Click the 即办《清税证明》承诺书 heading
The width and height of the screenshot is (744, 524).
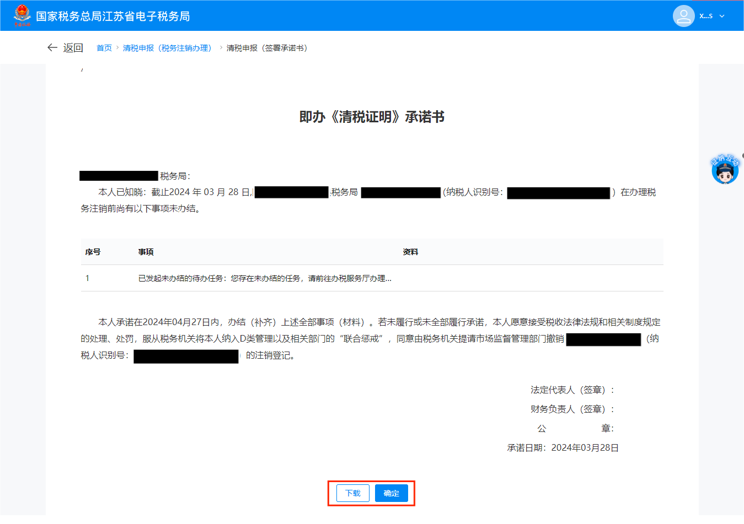click(372, 117)
